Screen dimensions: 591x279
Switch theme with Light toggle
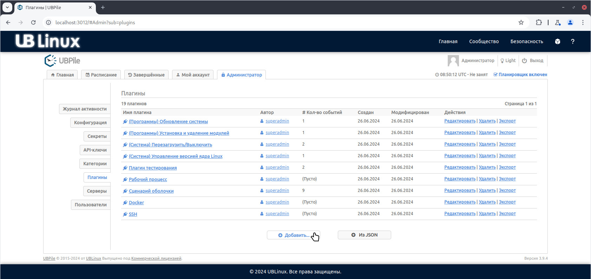tap(508, 60)
